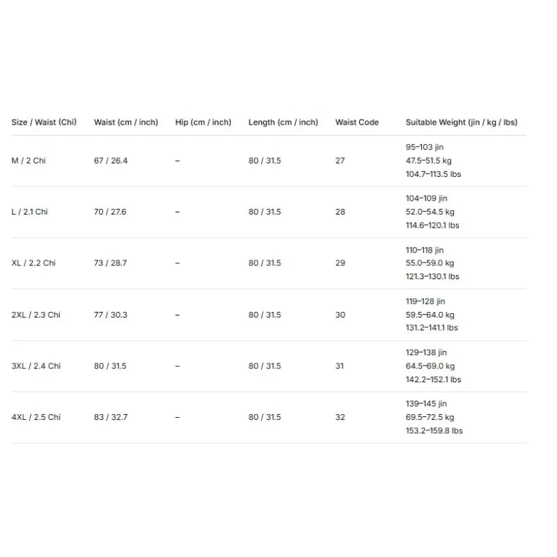Click the Hip (cm / inch) header
The image size is (557, 557).
click(203, 123)
